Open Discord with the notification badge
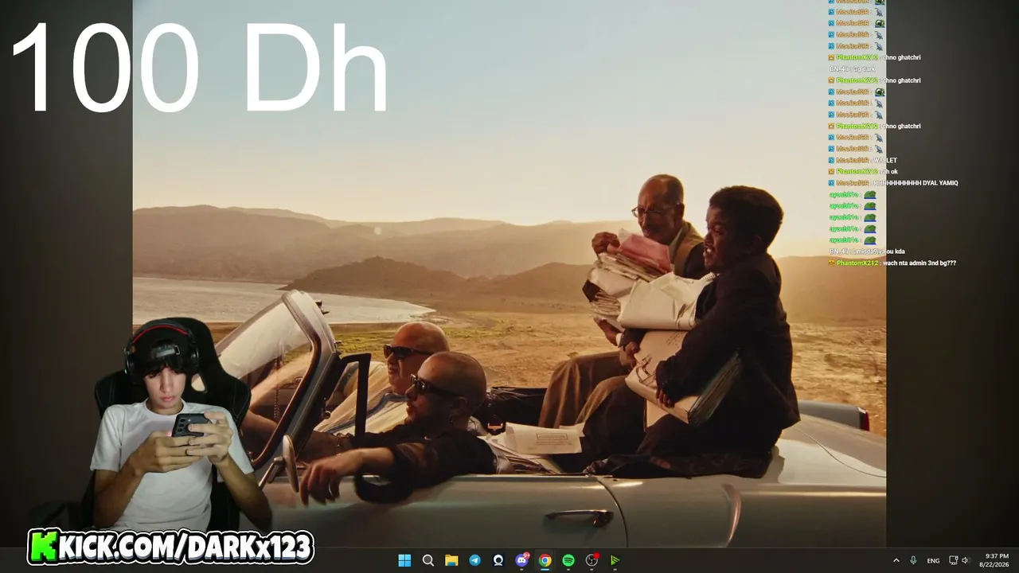1019x573 pixels. (522, 560)
